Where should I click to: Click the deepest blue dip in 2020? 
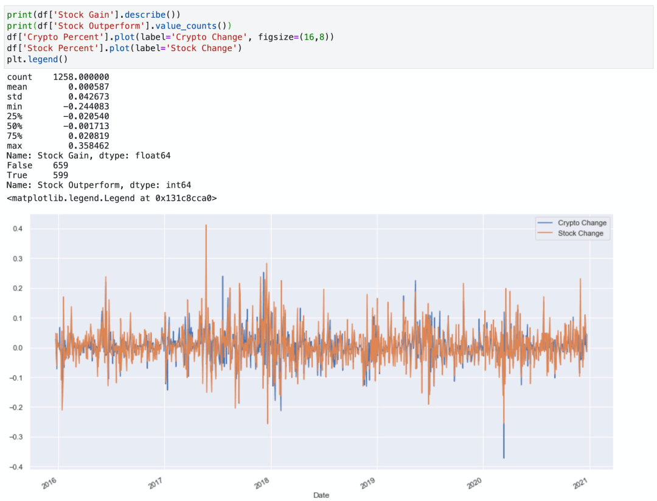tap(504, 455)
